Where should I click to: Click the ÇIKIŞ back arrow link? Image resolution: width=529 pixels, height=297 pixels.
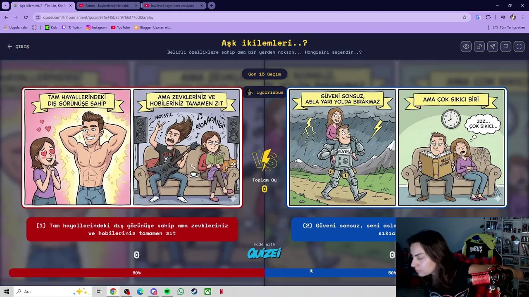18,47
